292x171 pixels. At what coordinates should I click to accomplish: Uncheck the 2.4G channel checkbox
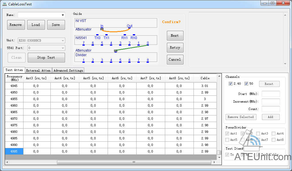pos(230,84)
